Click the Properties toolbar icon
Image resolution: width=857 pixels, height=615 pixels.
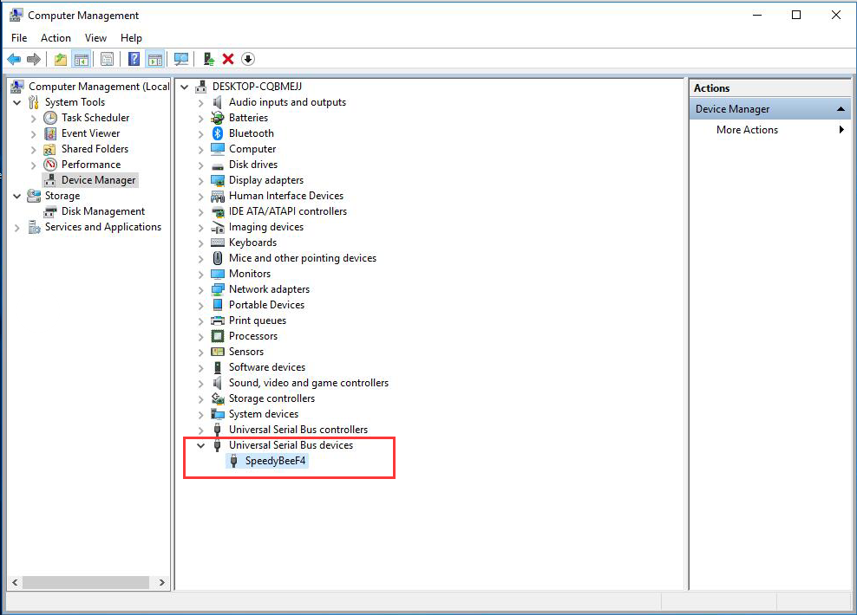pyautogui.click(x=107, y=59)
